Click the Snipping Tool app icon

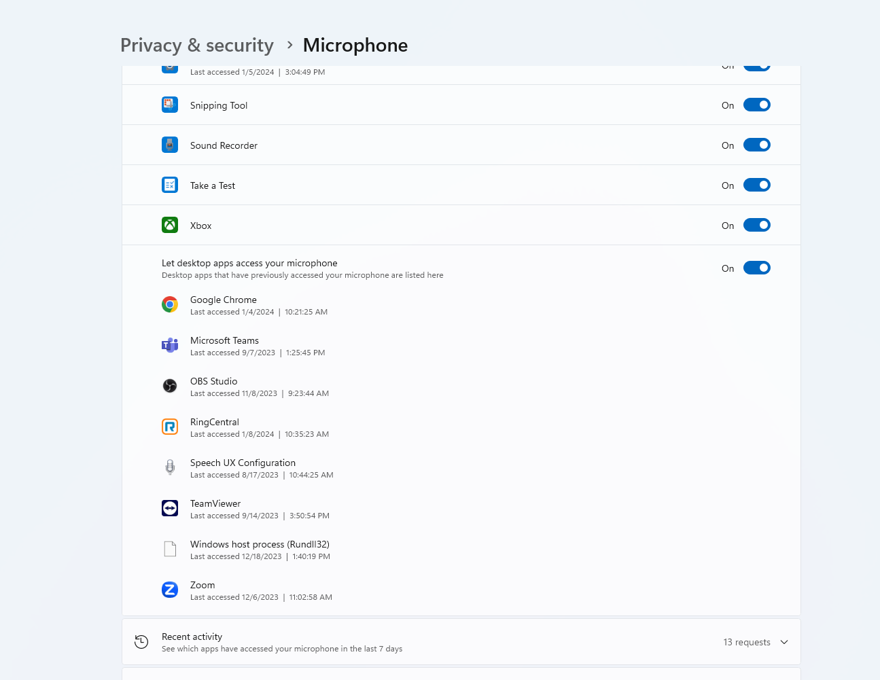(x=170, y=105)
